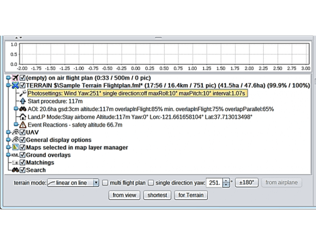Click the warning triangle icon beside Event Reactions
This screenshot has width=316, height=245.
[x=23, y=125]
